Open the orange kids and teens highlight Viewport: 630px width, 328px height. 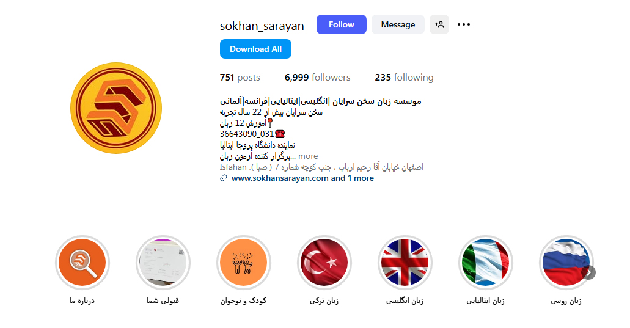tap(243, 263)
